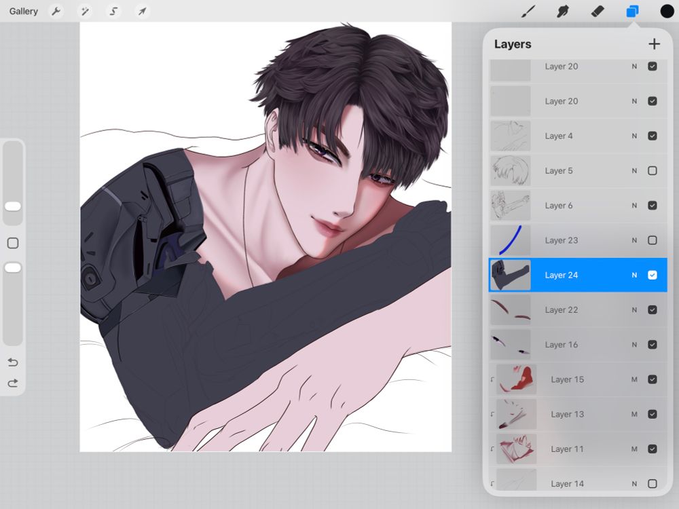Open blend mode N for Layer 16
Screen dimensions: 679x509
634,345
